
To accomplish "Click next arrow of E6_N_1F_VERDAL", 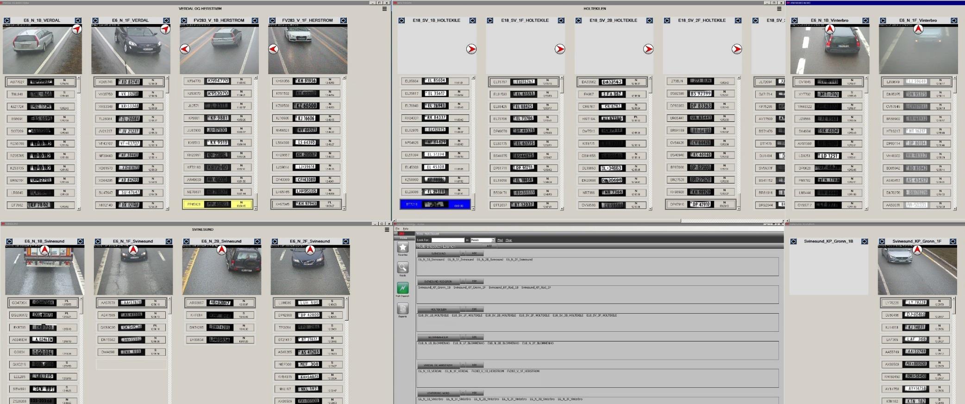I will [x=167, y=20].
